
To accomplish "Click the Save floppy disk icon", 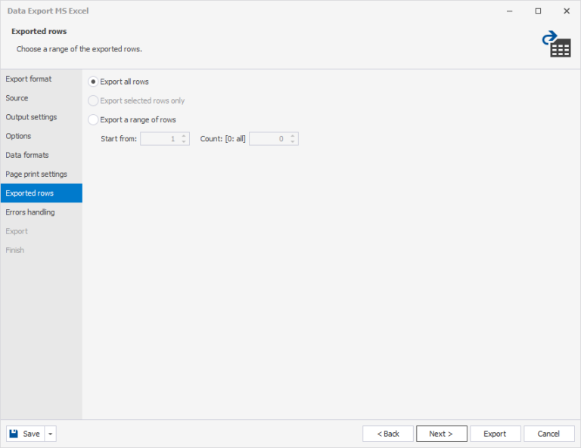I will (14, 434).
